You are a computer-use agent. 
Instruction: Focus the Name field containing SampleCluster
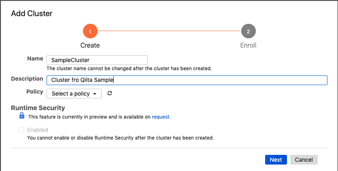pos(97,60)
